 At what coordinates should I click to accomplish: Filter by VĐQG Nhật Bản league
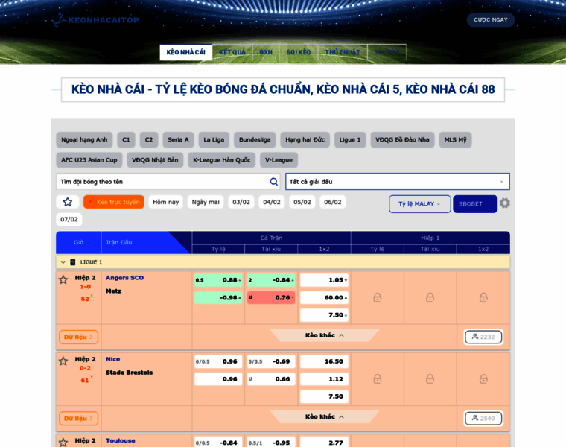coord(155,160)
